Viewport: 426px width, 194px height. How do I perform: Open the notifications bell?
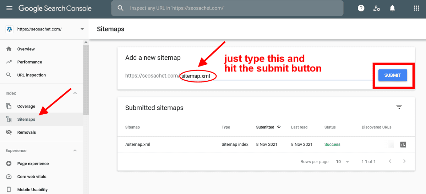(x=392, y=8)
